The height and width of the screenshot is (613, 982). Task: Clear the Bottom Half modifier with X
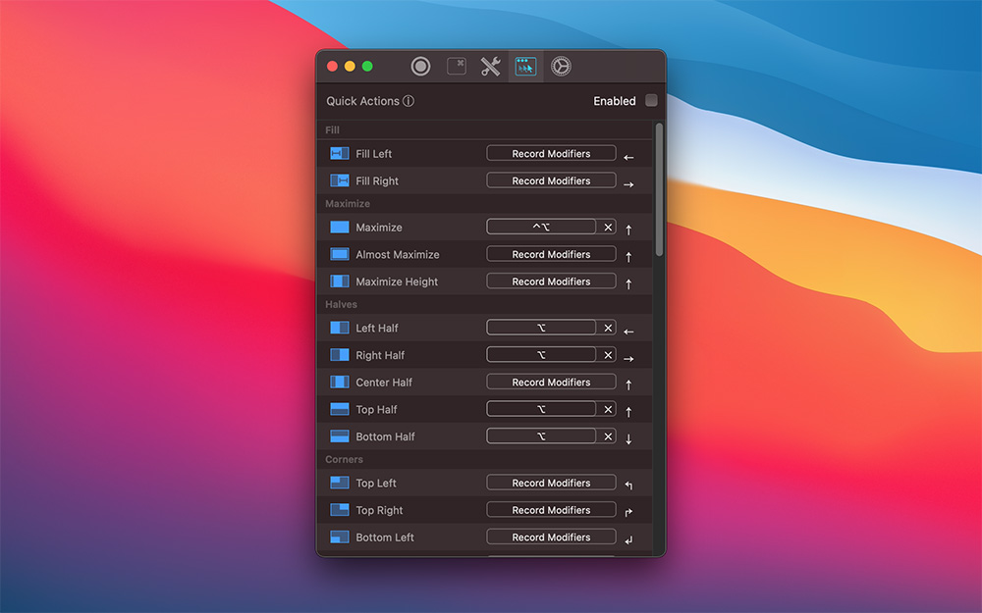click(x=608, y=436)
